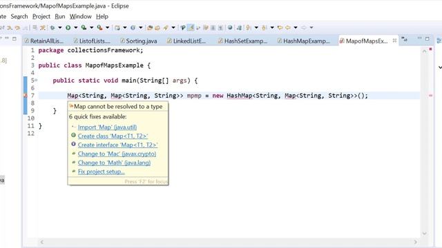Screen dimensions: 442x248
Task: Click Change to 'Mac' (javax.crypto) fix
Action: (x=117, y=154)
